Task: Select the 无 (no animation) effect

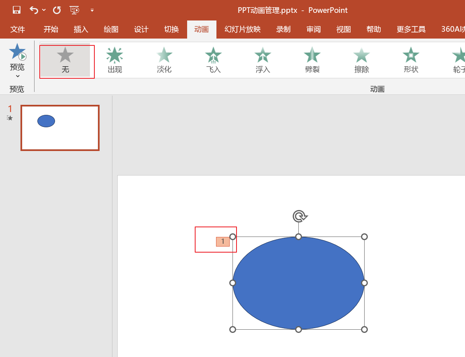Action: (65, 60)
